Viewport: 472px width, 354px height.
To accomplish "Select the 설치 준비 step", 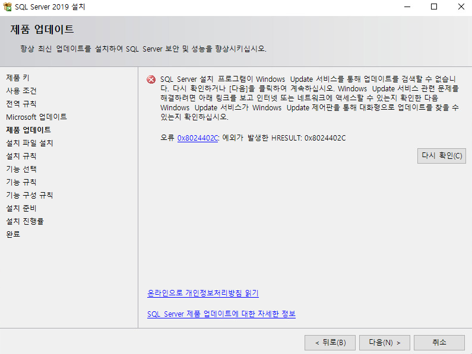I will 21,208.
